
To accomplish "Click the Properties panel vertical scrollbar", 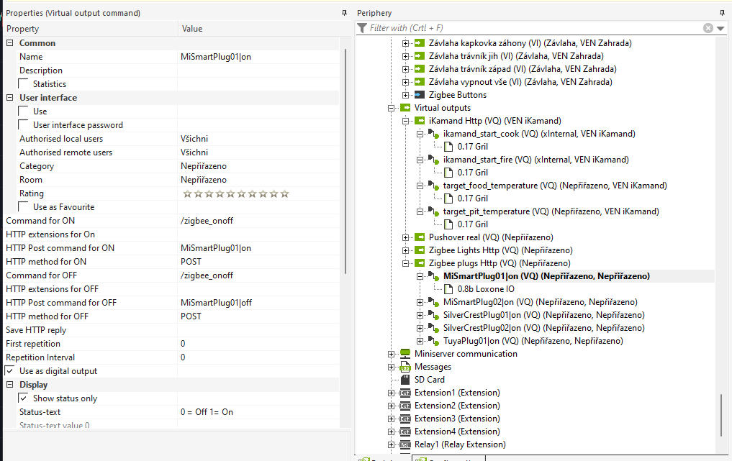I will (x=345, y=161).
